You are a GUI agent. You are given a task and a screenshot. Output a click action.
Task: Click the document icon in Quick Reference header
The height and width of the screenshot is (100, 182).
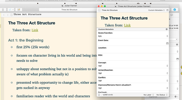point(99,10)
